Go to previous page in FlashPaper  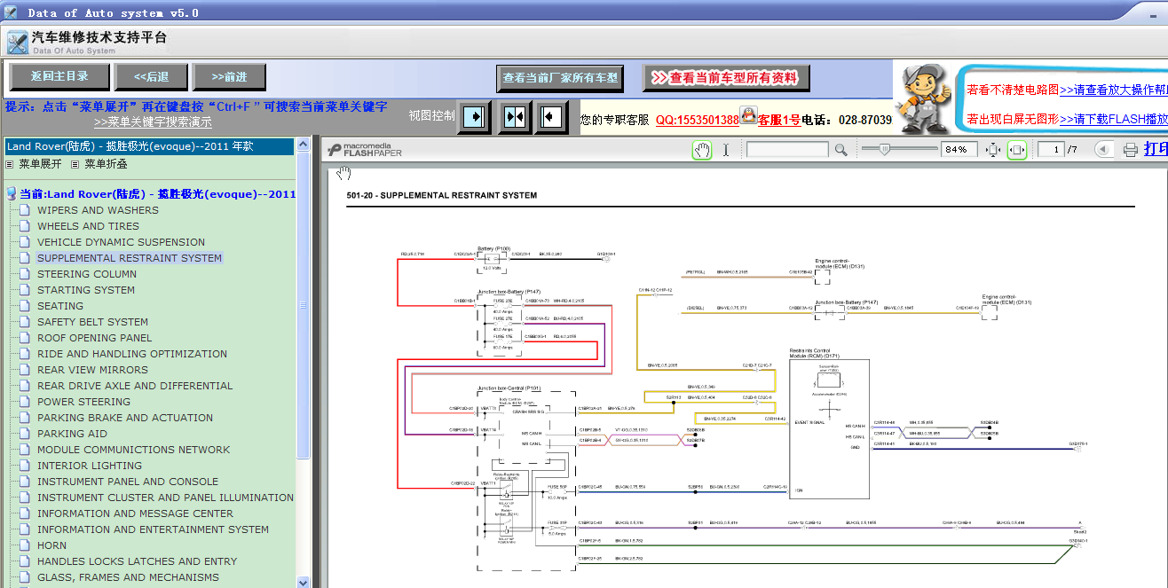(1102, 150)
